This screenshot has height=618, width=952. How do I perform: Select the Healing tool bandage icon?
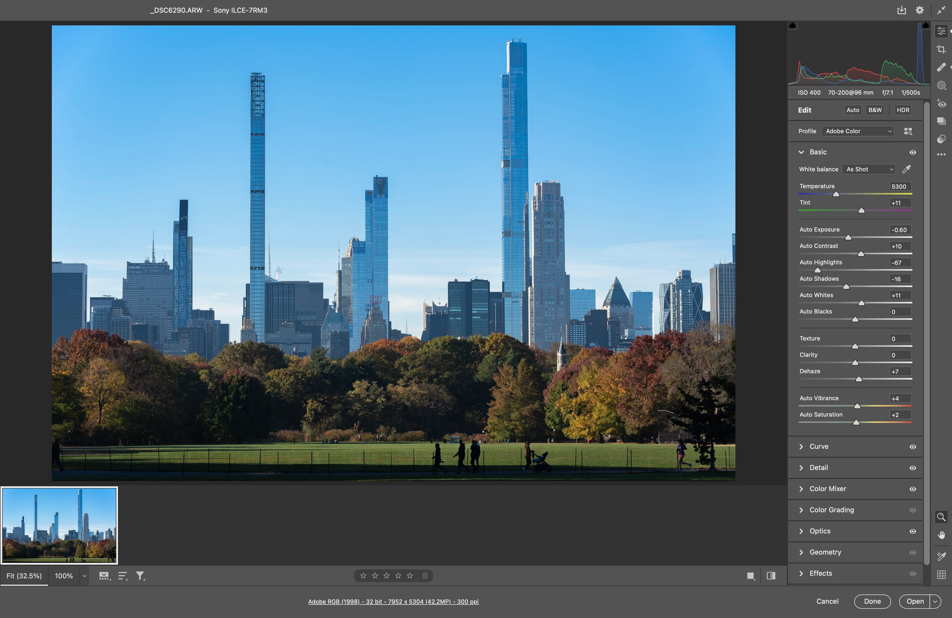point(941,67)
